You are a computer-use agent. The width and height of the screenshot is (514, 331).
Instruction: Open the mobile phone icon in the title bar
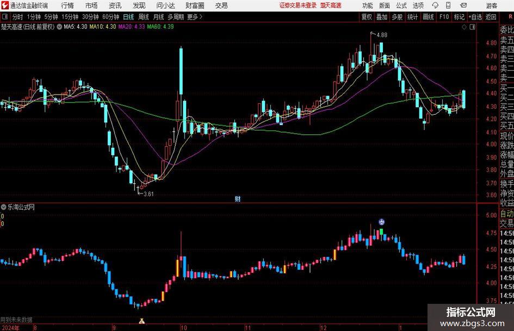coord(448,5)
